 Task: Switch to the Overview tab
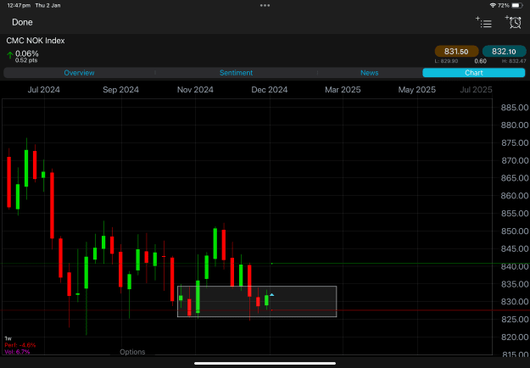tap(80, 73)
